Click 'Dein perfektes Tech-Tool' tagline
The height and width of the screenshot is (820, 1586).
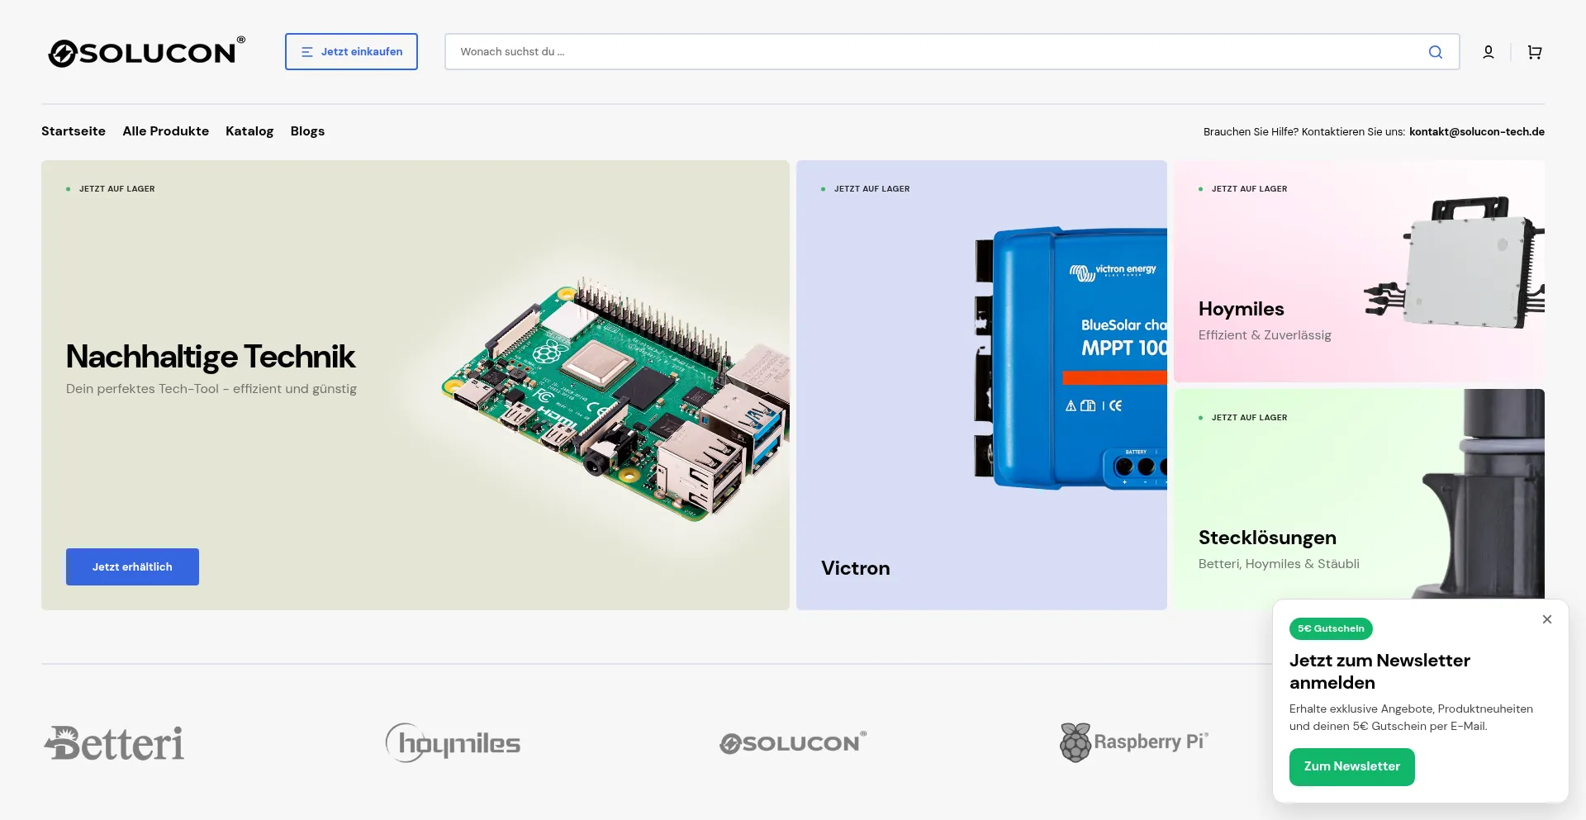pos(211,389)
